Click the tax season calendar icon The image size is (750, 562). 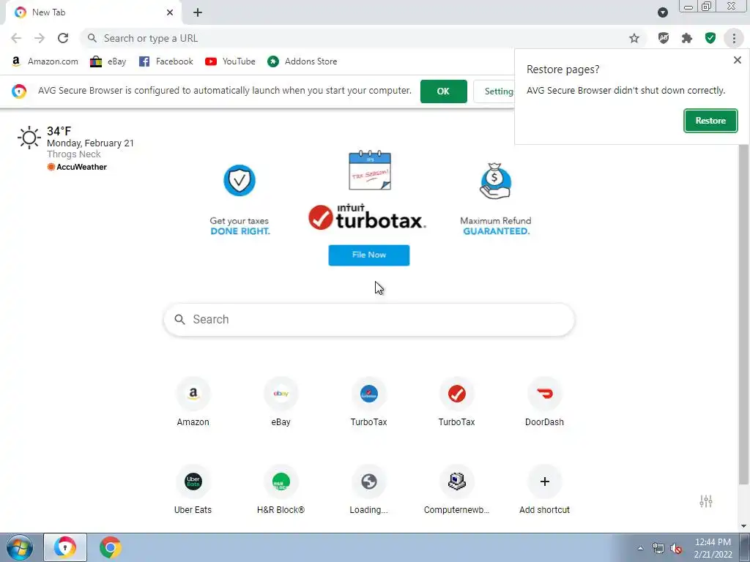click(370, 171)
